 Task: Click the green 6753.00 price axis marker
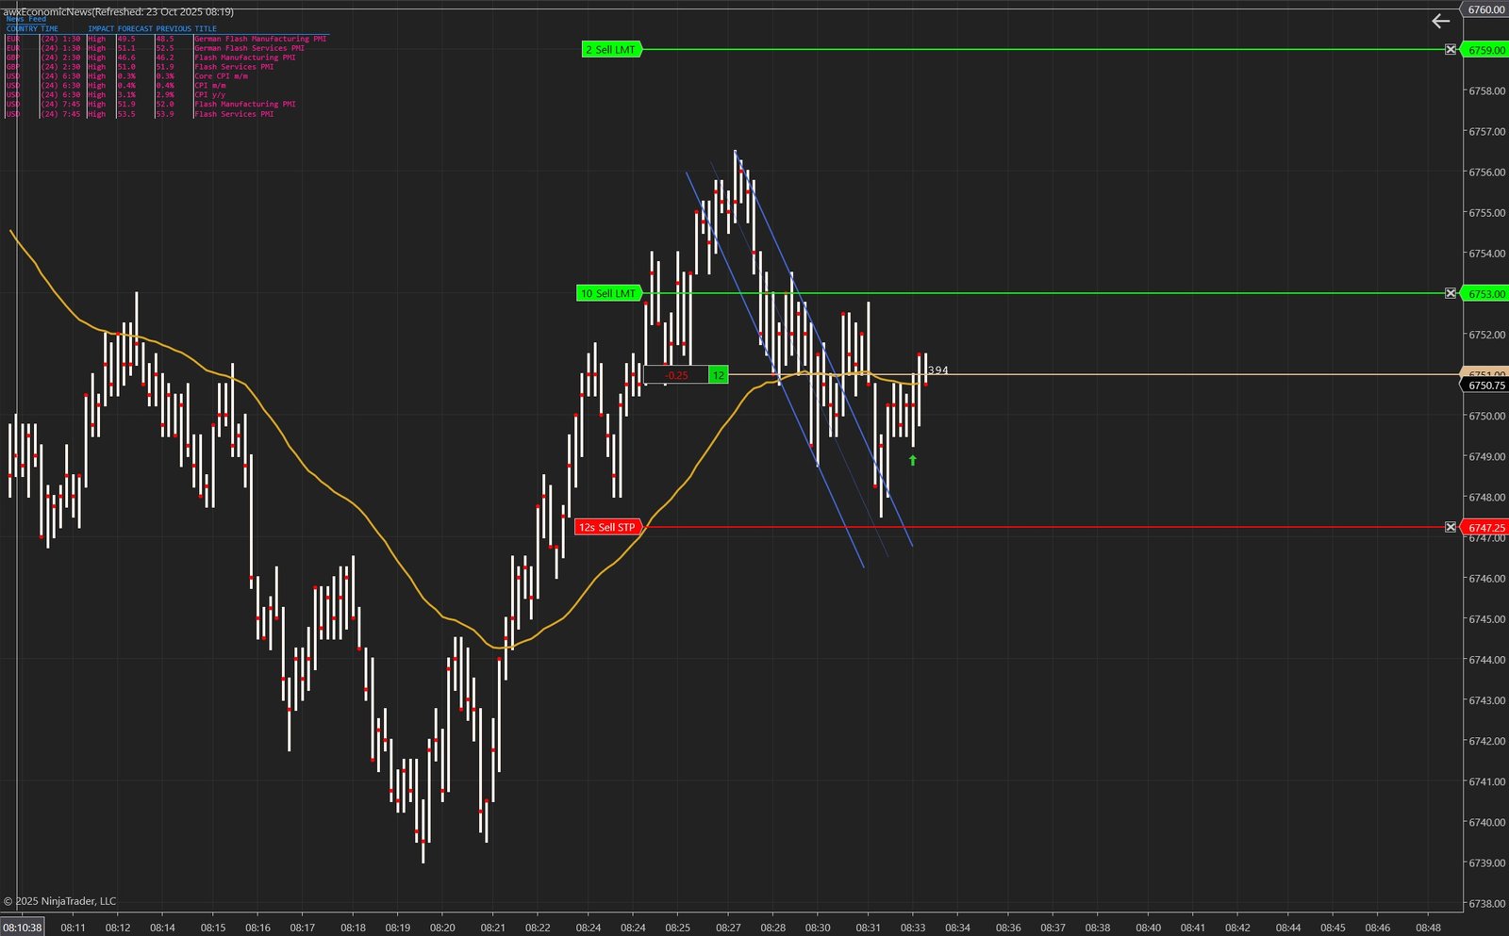point(1485,294)
